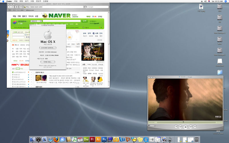The width and height of the screenshot is (229, 143).
Task: Rewind the QuickTime video
Action: point(180,127)
